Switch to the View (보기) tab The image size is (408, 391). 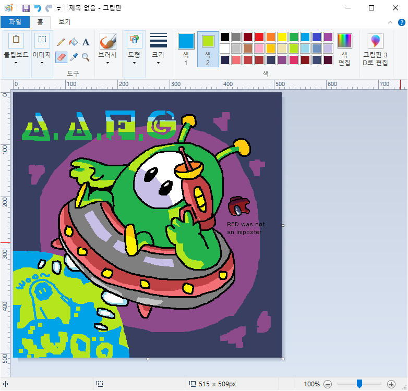coord(64,22)
